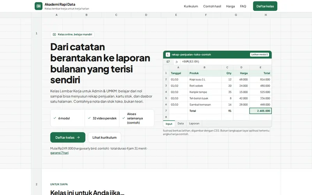The image size is (312, 195).
Task: Click the Kopi susu 1 L cell
Action: point(204,80)
